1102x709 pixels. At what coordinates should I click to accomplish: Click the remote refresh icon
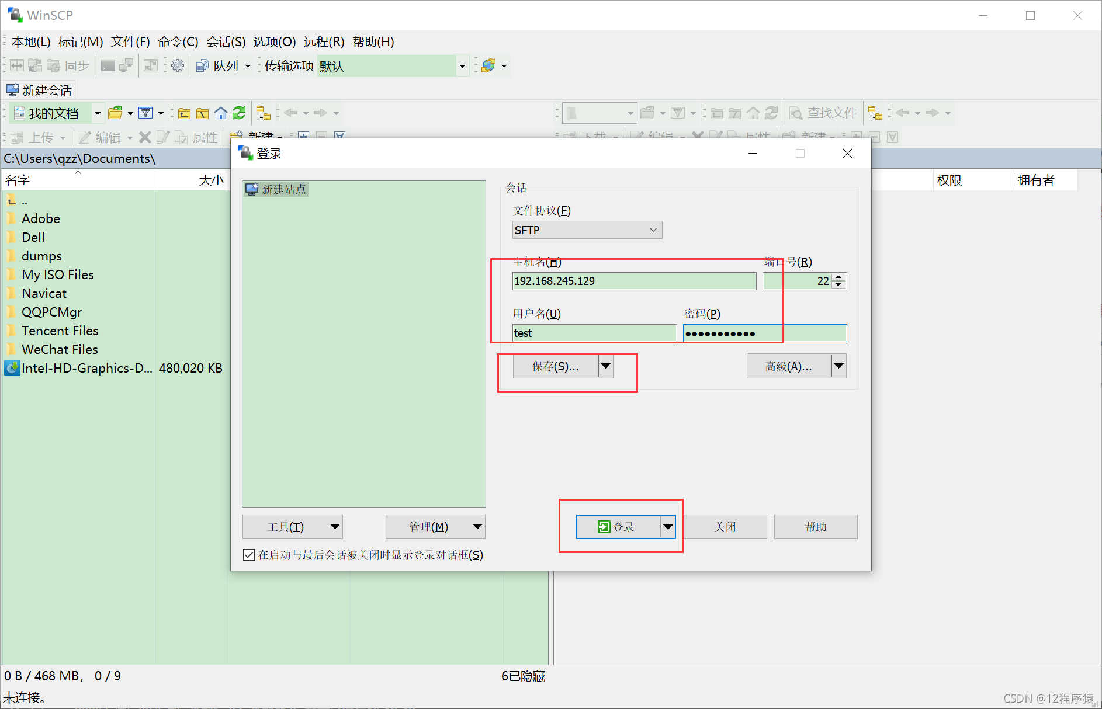[771, 113]
